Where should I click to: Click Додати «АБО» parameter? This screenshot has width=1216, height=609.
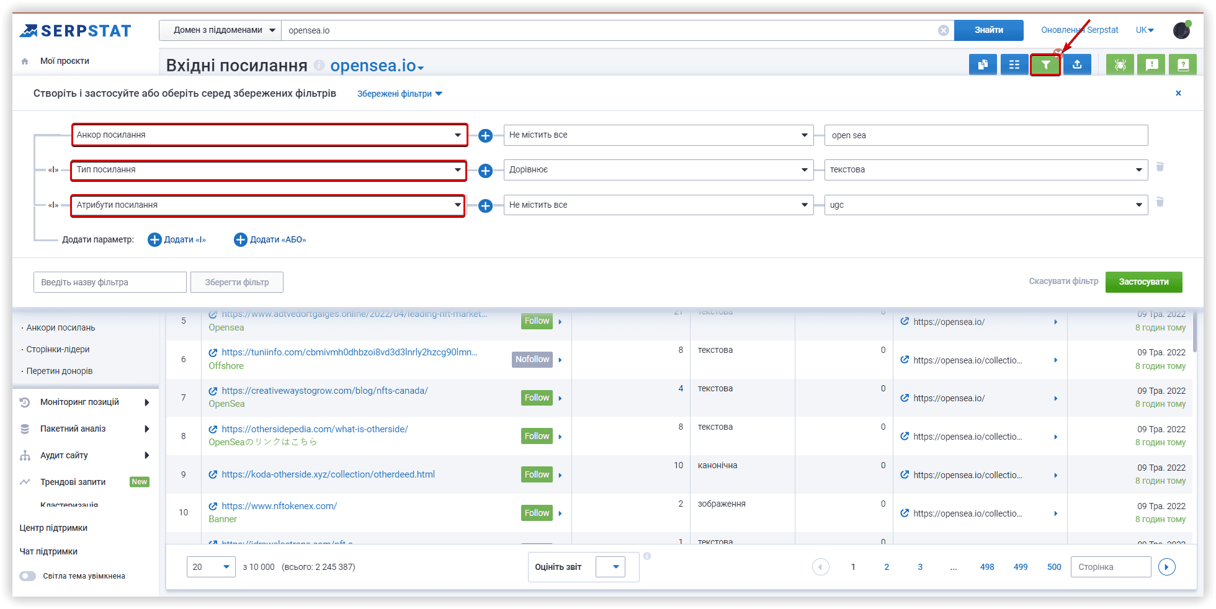point(270,240)
